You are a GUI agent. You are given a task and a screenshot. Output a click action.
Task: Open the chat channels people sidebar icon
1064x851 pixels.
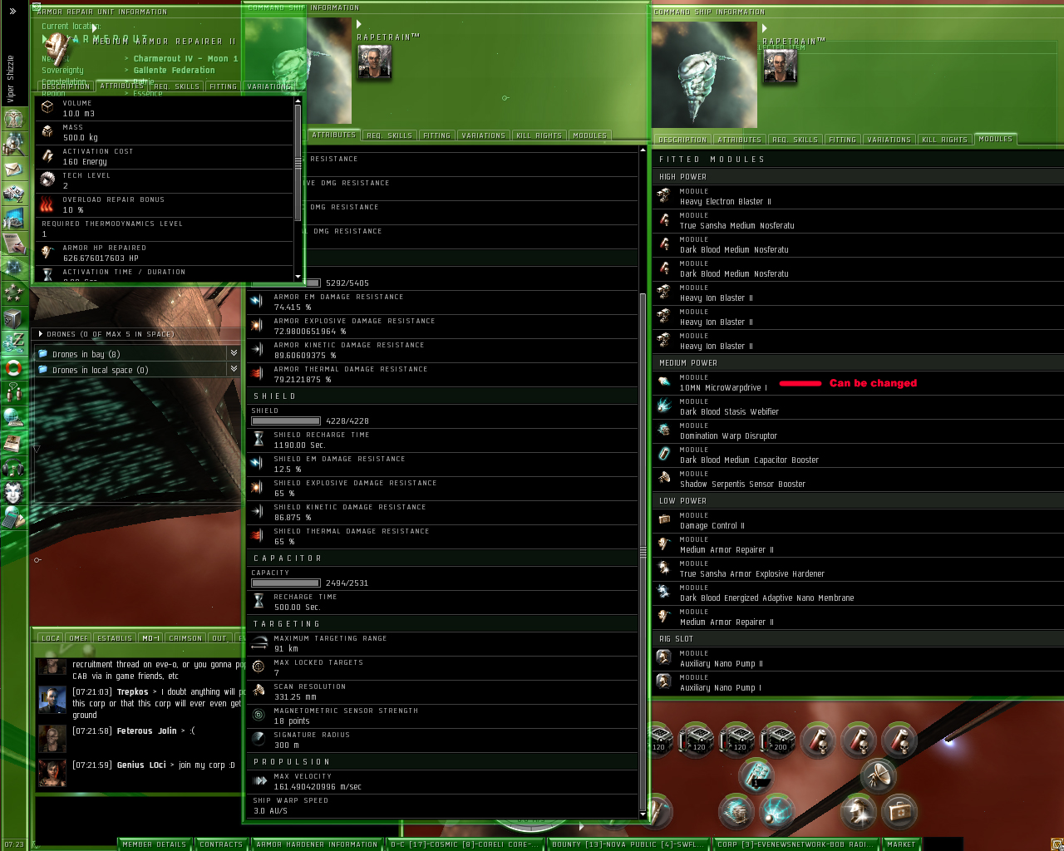[13, 391]
